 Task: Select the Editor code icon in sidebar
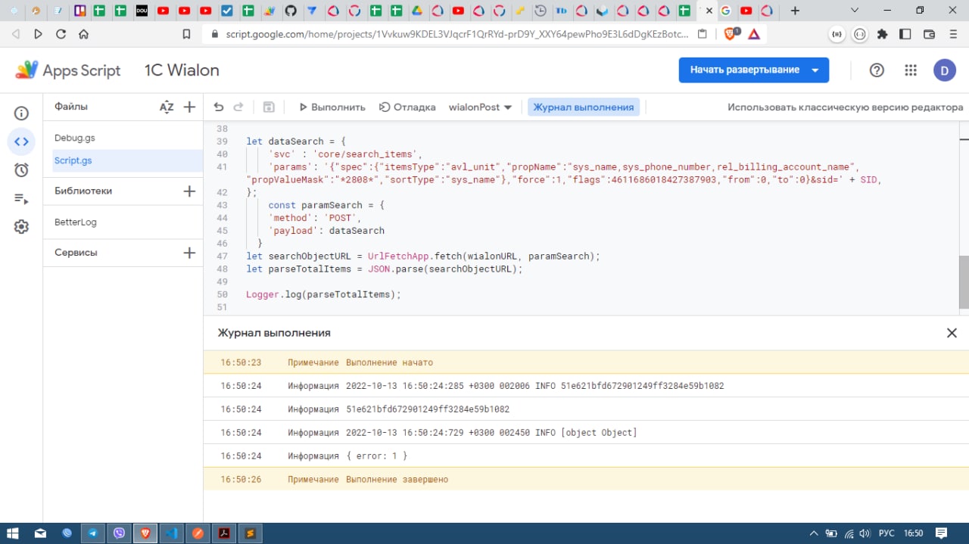click(x=21, y=141)
